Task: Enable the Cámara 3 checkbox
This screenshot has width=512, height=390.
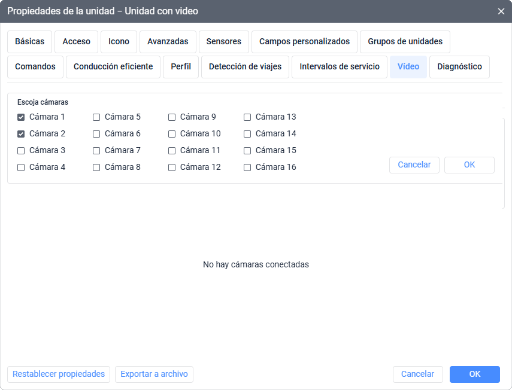Action: (21, 151)
